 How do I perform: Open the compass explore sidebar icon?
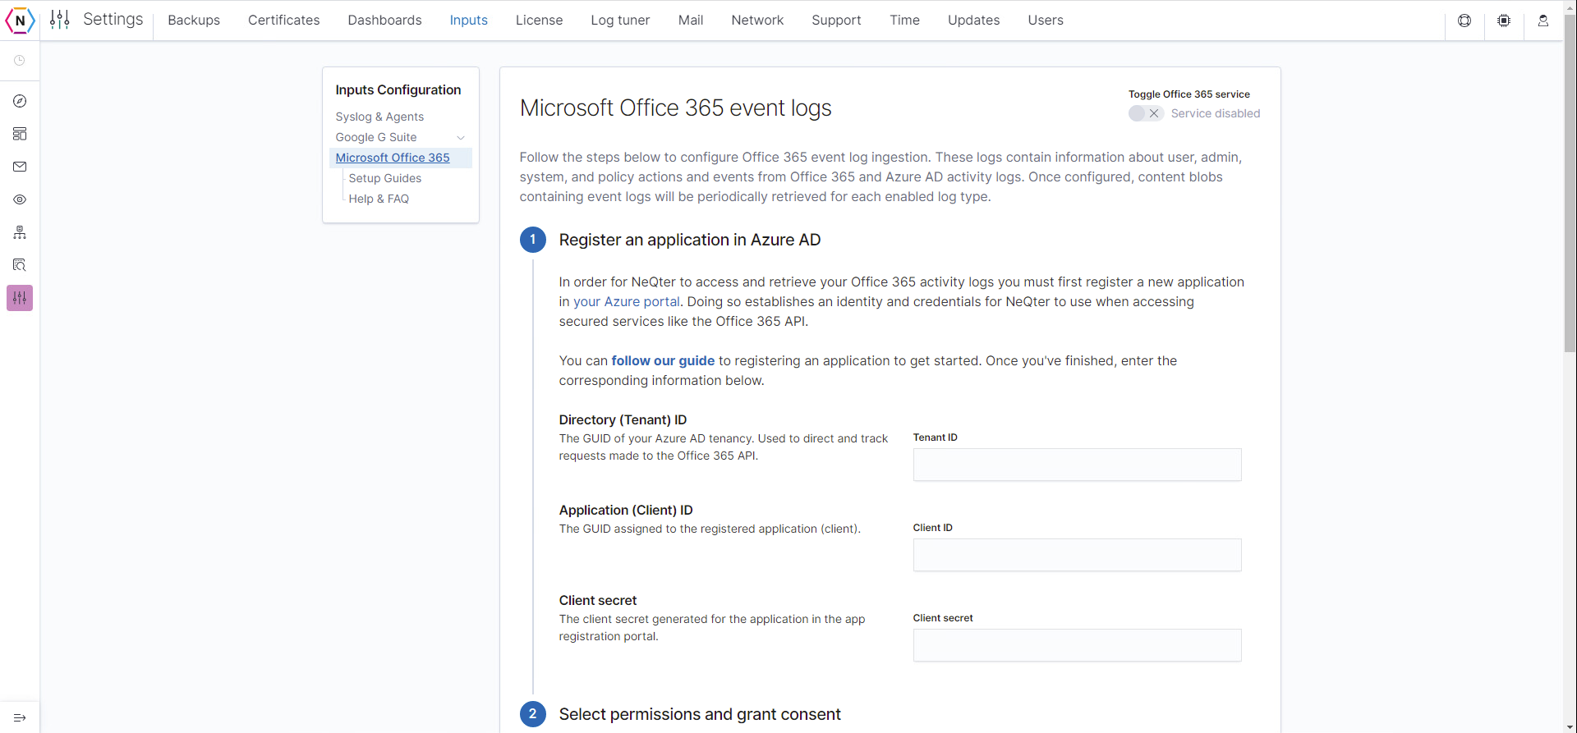(x=20, y=101)
